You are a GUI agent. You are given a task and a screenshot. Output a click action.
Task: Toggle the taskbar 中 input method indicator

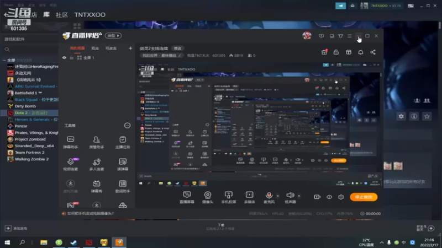[404, 242]
